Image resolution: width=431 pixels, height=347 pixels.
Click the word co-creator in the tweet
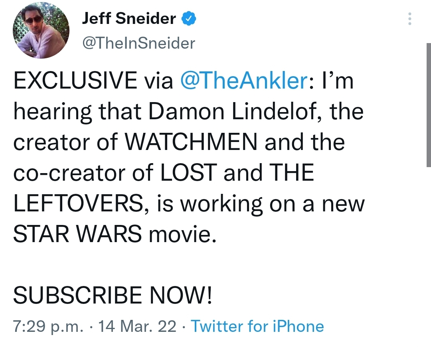click(69, 173)
